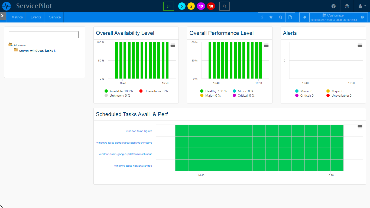
Task: Click the help question mark icon
Action: click(x=333, y=6)
